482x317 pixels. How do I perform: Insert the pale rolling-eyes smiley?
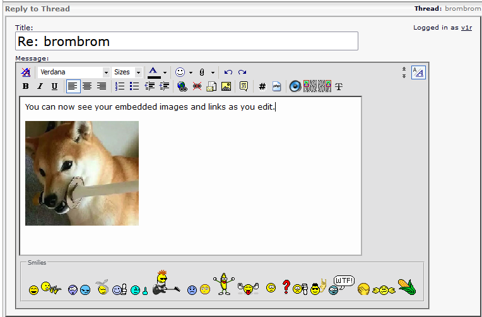[x=205, y=289]
